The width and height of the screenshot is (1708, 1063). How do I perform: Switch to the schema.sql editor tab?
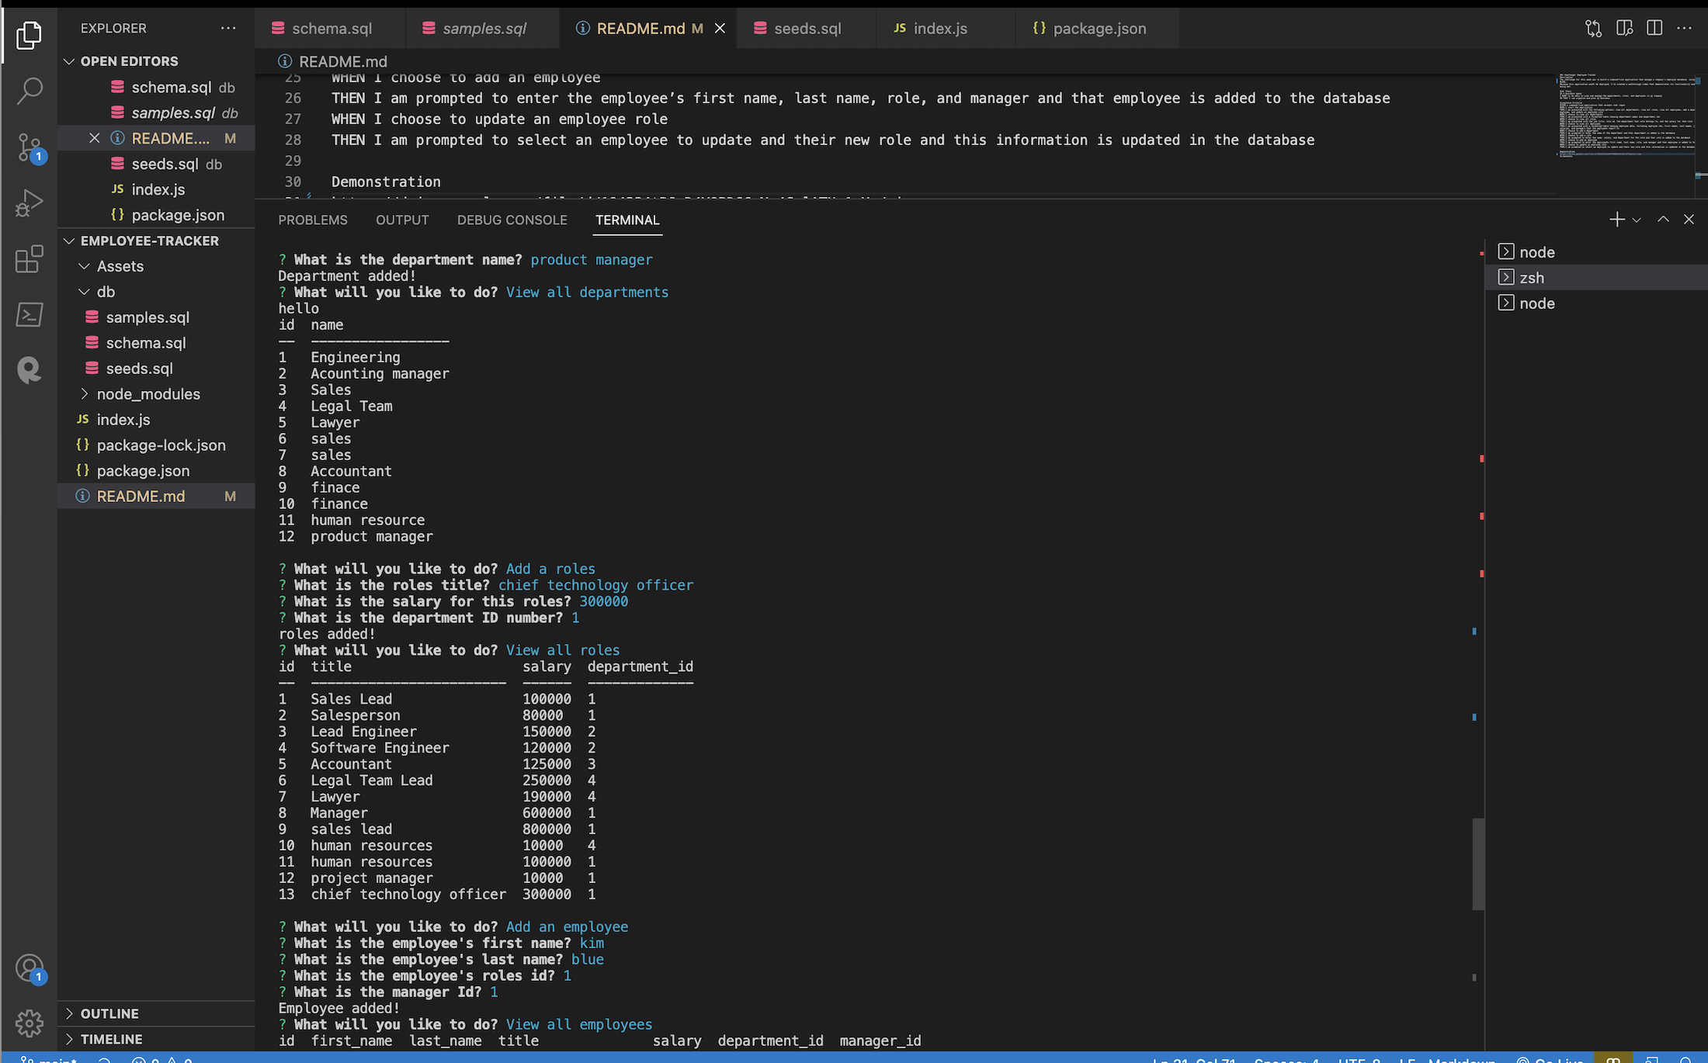pyautogui.click(x=330, y=29)
